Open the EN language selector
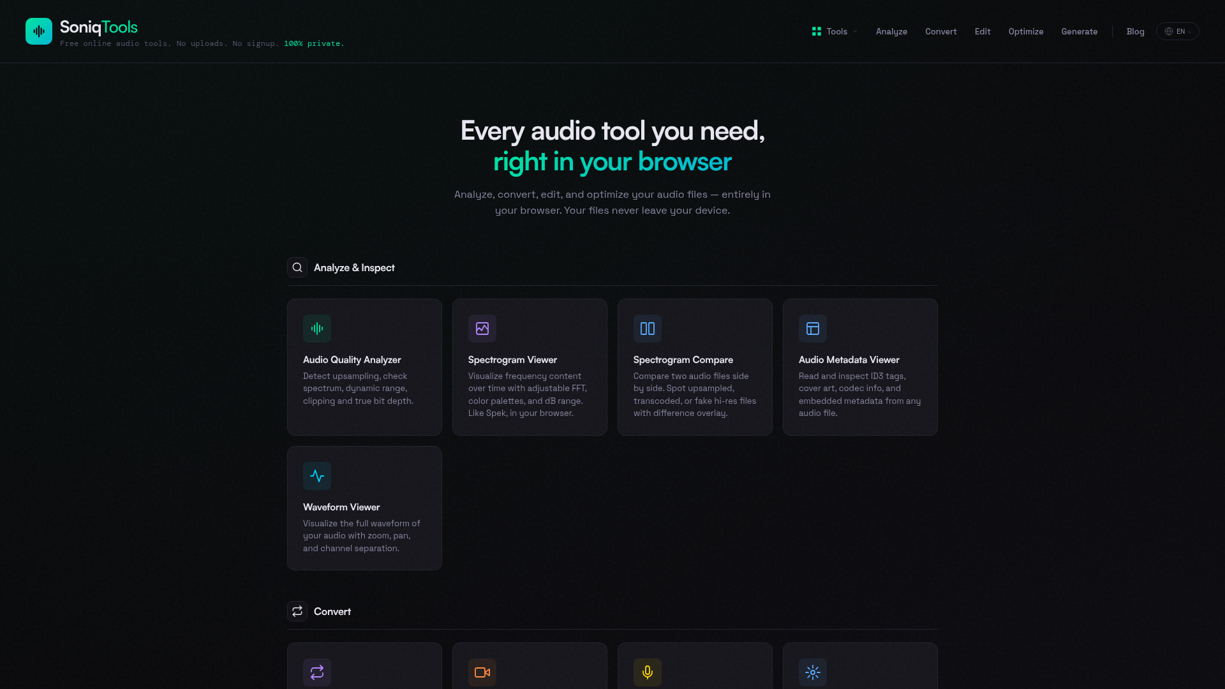1225x689 pixels. click(x=1178, y=31)
